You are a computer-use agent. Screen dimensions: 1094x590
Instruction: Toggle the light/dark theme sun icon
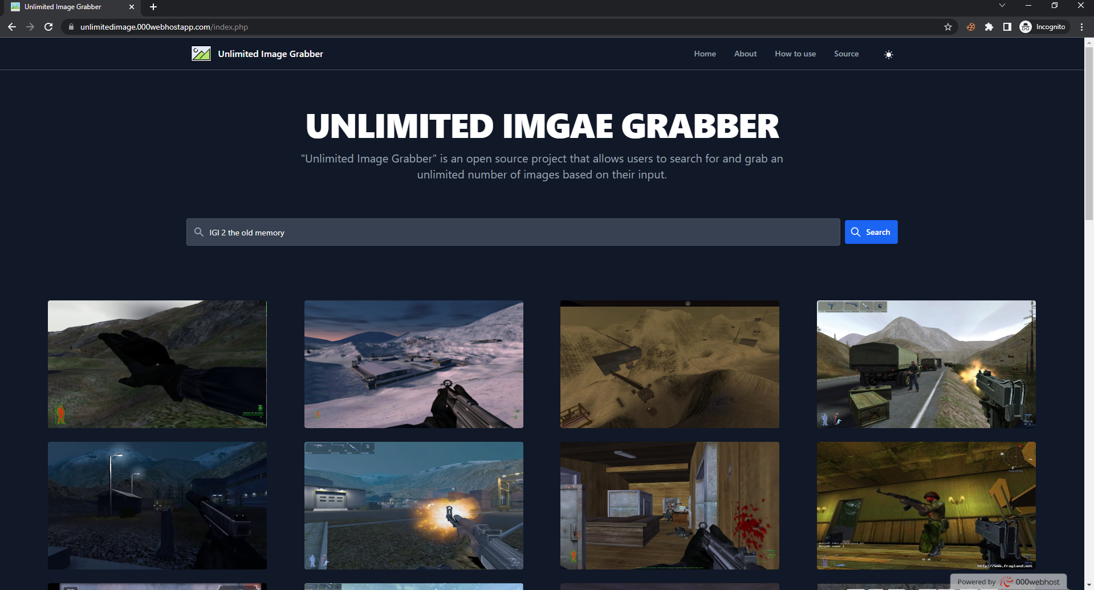click(888, 55)
